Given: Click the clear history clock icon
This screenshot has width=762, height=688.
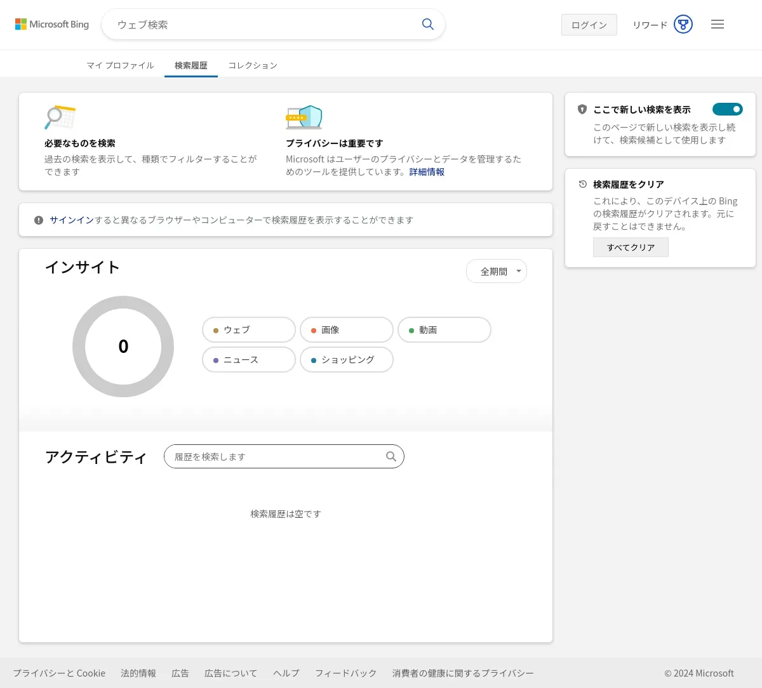Looking at the screenshot, I should tap(582, 184).
